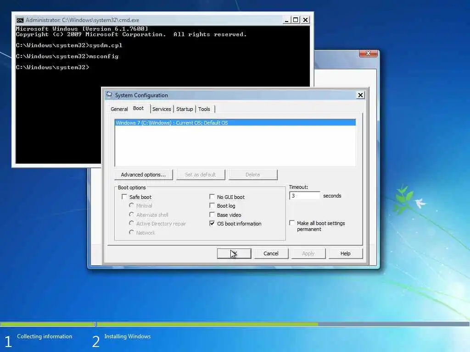470x352 pixels.
Task: Close the System Configuration dialog
Action: (360, 95)
